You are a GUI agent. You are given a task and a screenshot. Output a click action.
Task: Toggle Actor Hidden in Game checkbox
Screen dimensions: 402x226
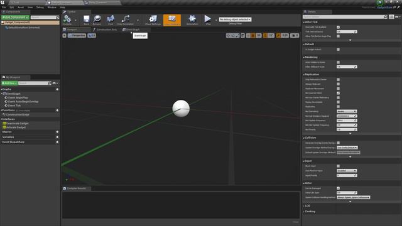(x=338, y=62)
